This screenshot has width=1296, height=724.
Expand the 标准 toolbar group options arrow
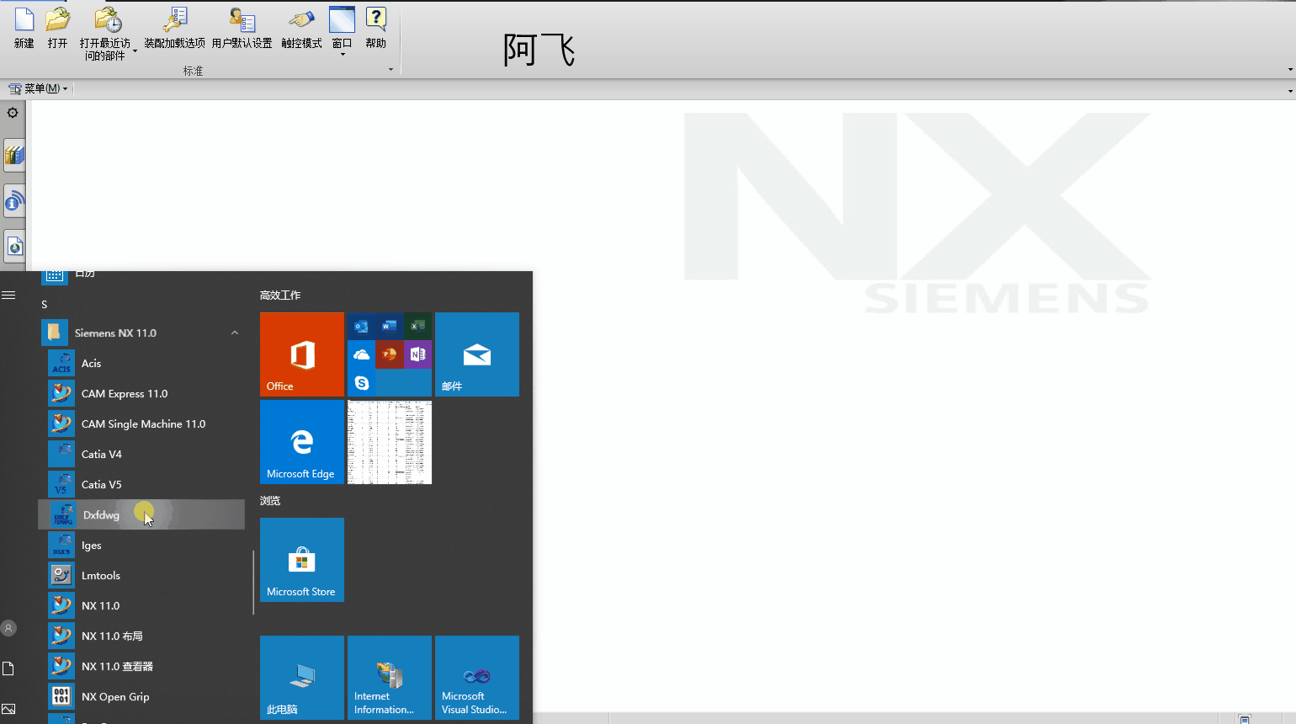click(x=390, y=70)
